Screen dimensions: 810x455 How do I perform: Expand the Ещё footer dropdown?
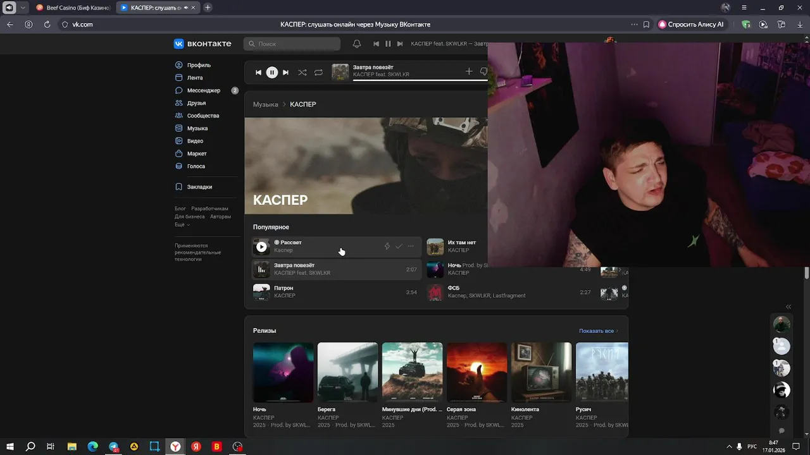tap(182, 225)
